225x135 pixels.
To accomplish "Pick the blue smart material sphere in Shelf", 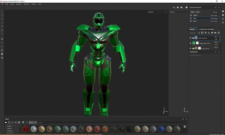I will pos(161,129).
